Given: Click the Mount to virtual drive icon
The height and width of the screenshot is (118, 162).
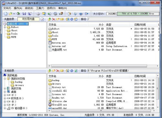Looking at the screenshot, I should coord(55,14).
